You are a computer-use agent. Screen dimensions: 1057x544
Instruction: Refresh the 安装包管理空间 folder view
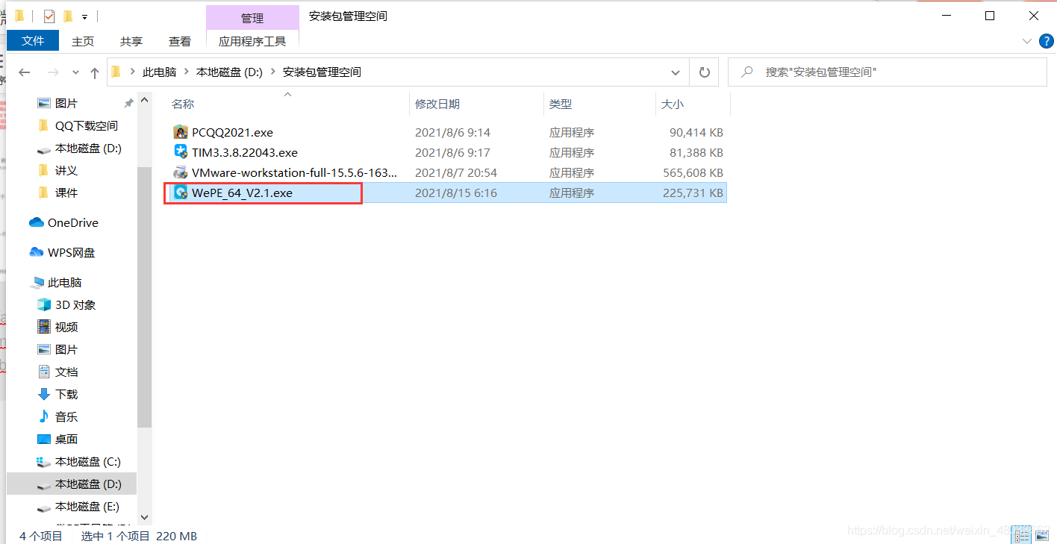pos(704,72)
